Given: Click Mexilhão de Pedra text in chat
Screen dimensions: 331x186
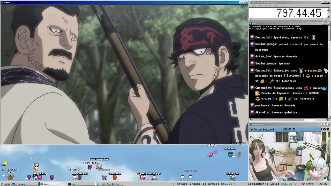Looking at the screenshot, I should click(x=269, y=76).
